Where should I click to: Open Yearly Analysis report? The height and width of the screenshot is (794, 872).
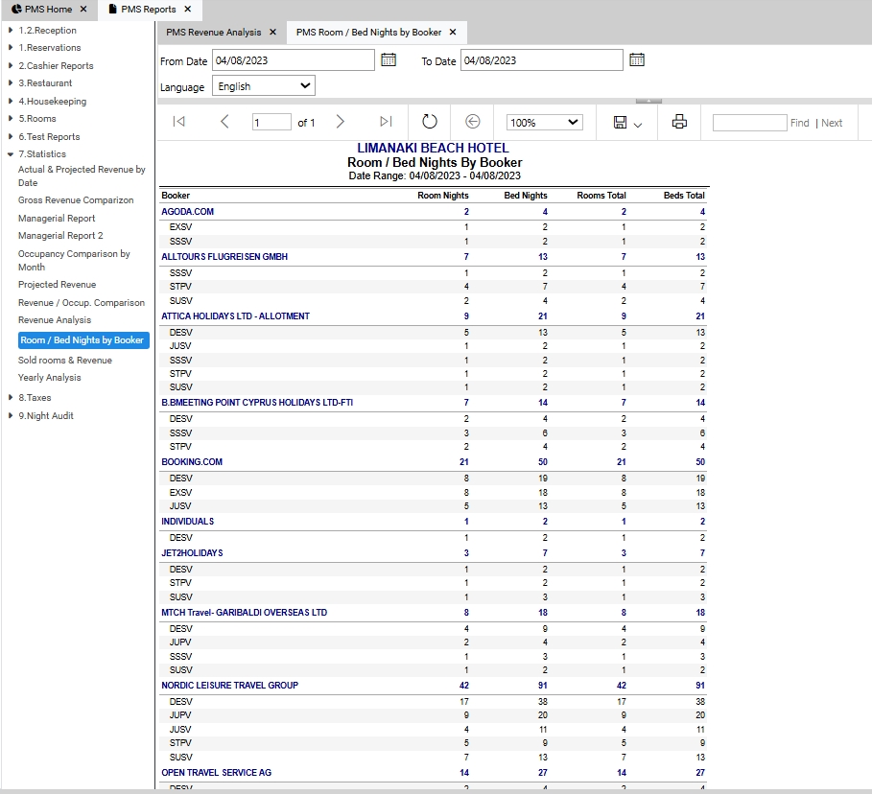[50, 378]
